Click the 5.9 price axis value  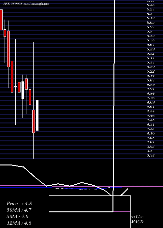(150, 32)
